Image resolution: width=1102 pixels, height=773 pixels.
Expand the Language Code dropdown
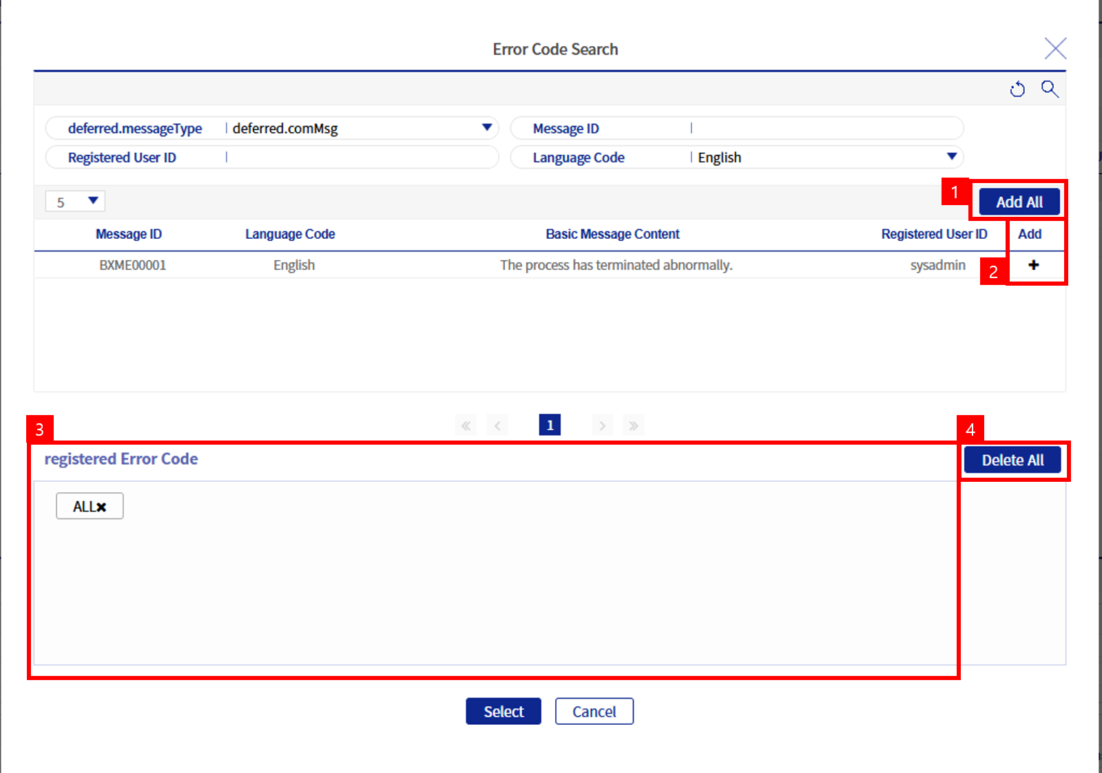pos(951,157)
